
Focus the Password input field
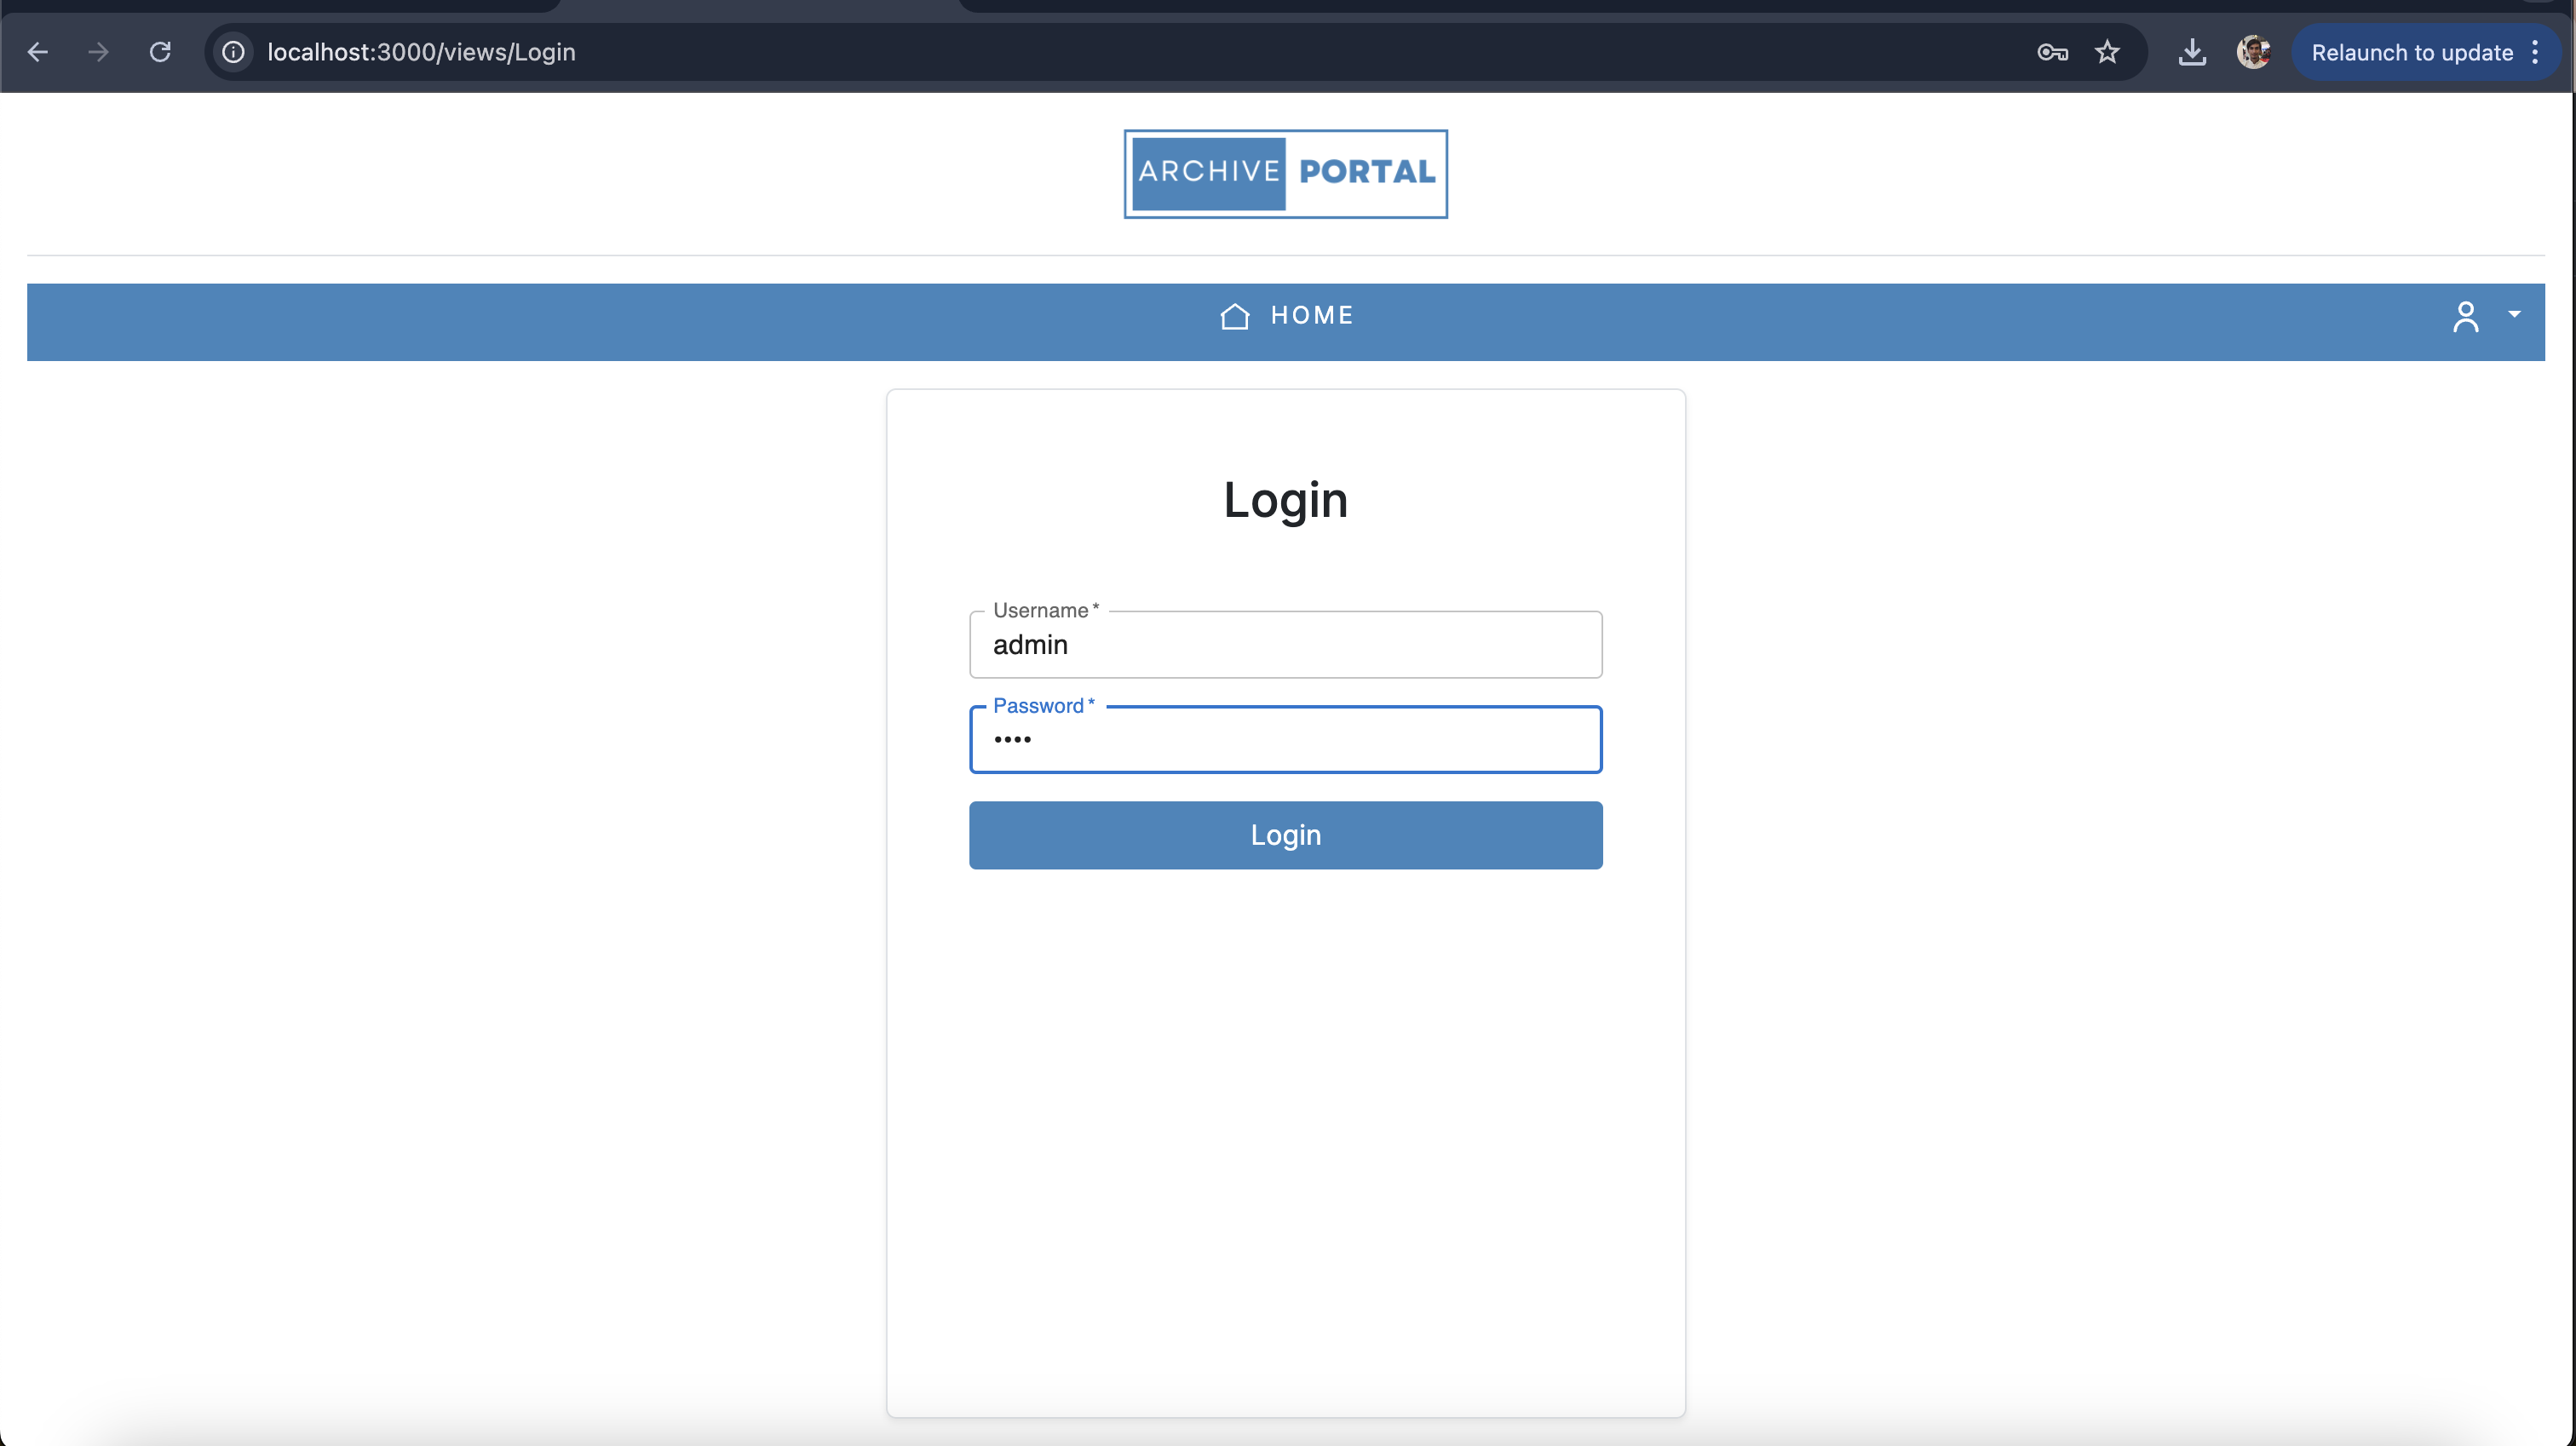pyautogui.click(x=1285, y=739)
